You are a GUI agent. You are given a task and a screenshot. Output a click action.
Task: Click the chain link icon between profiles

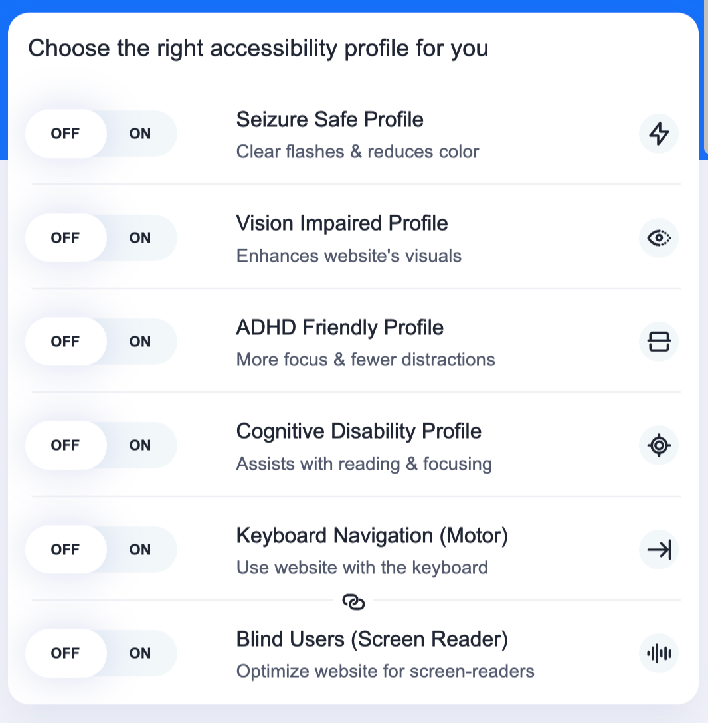pyautogui.click(x=353, y=601)
